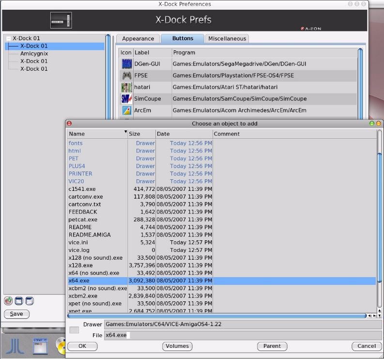
Task: Select the x64.exe file row
Action: coord(222,281)
